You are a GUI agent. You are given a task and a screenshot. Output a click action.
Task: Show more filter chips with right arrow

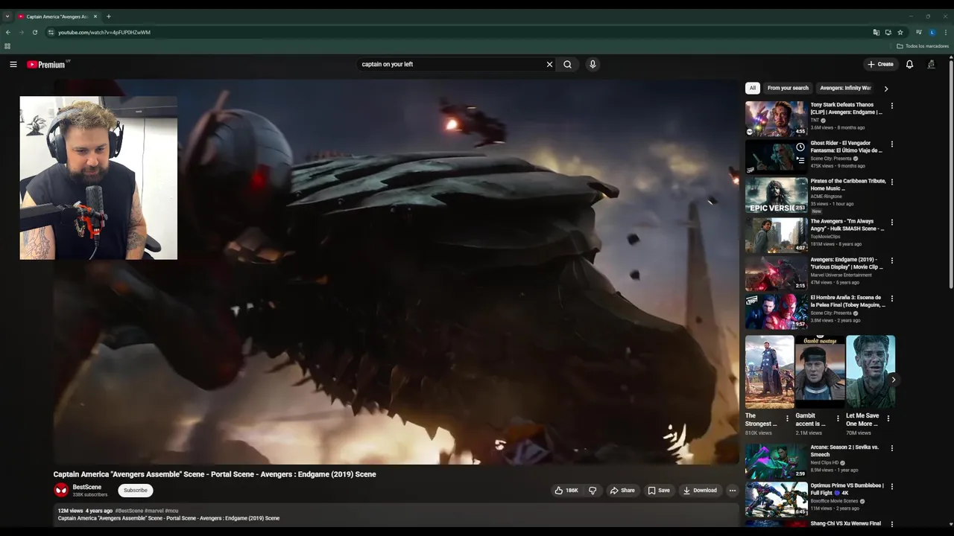pyautogui.click(x=885, y=88)
